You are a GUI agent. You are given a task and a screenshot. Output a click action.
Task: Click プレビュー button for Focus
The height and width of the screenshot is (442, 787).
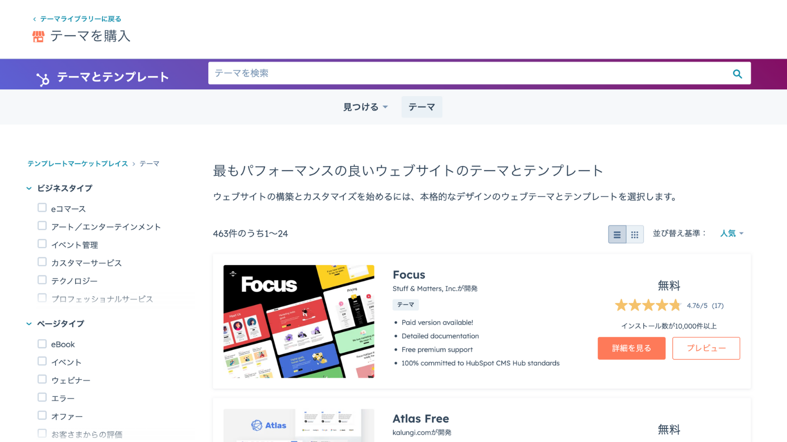point(706,348)
